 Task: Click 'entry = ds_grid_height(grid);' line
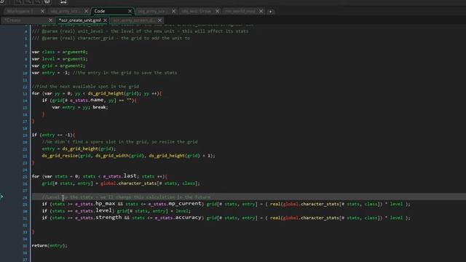tap(79, 148)
